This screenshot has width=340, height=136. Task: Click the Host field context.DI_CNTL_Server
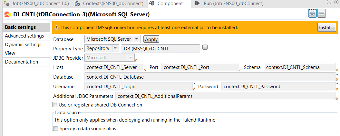coord(114,67)
